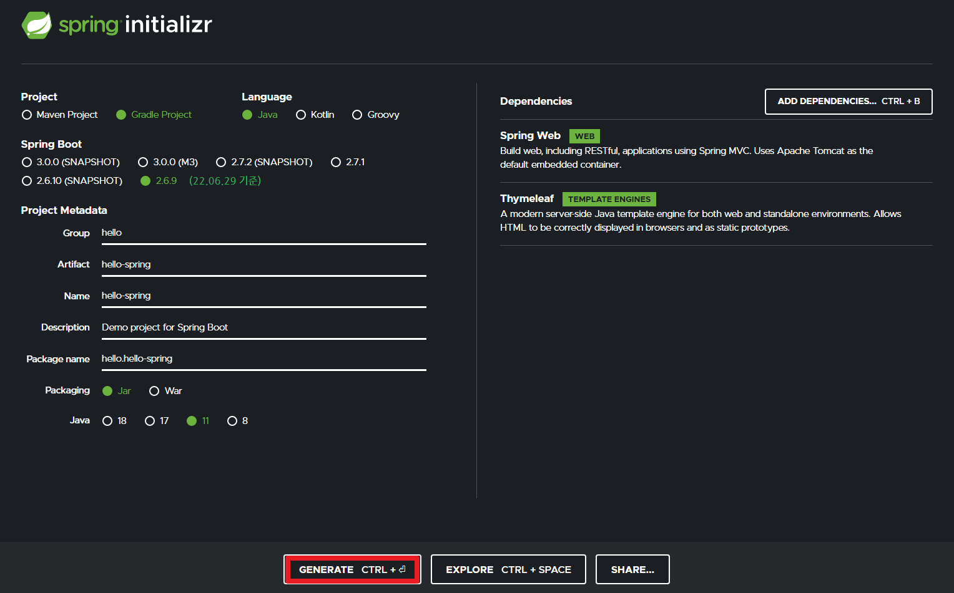Click the Thymeleaf dependency entry
Screen dimensions: 954x593
(716, 213)
